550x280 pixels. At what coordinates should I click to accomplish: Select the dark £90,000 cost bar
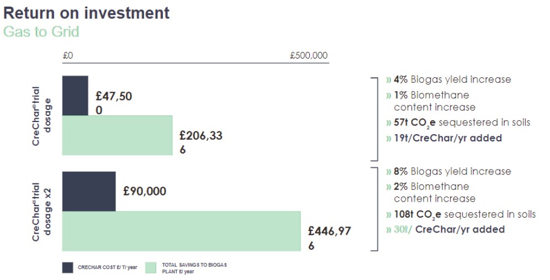tap(89, 191)
